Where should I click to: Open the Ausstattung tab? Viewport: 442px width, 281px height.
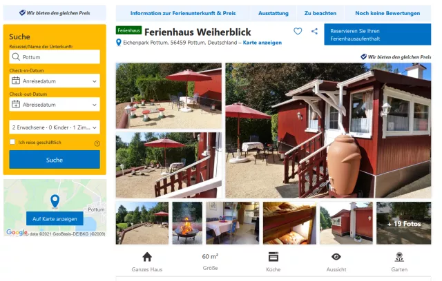tap(273, 13)
